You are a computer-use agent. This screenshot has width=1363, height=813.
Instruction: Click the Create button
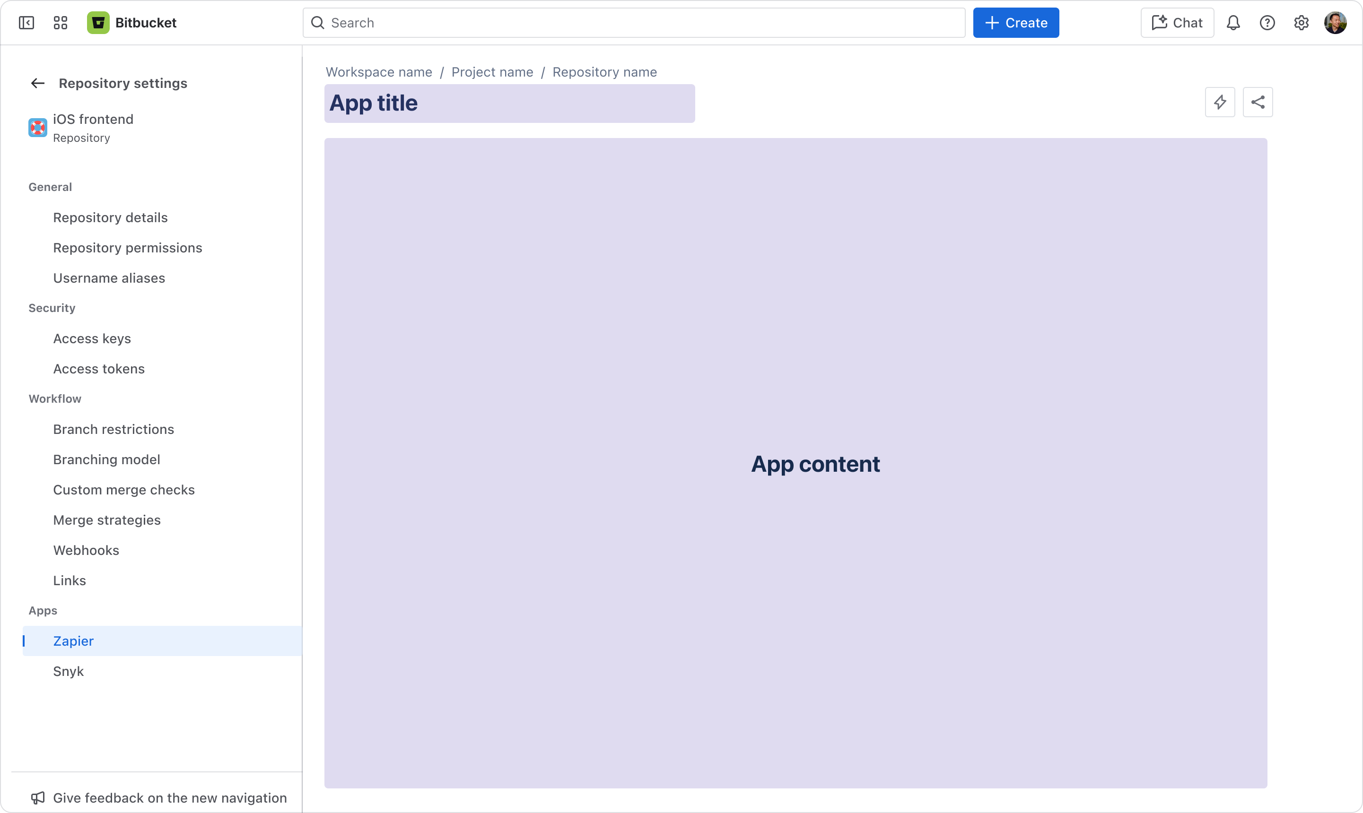click(x=1015, y=23)
